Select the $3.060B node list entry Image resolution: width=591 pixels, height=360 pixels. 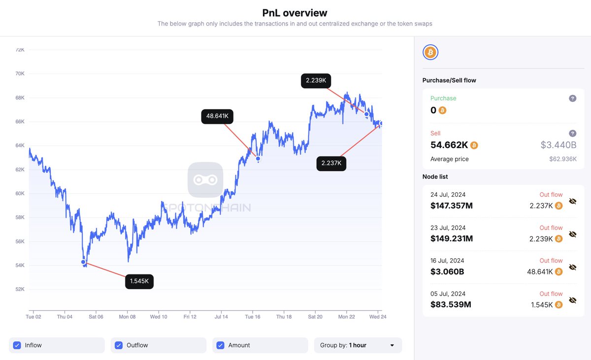(447, 272)
